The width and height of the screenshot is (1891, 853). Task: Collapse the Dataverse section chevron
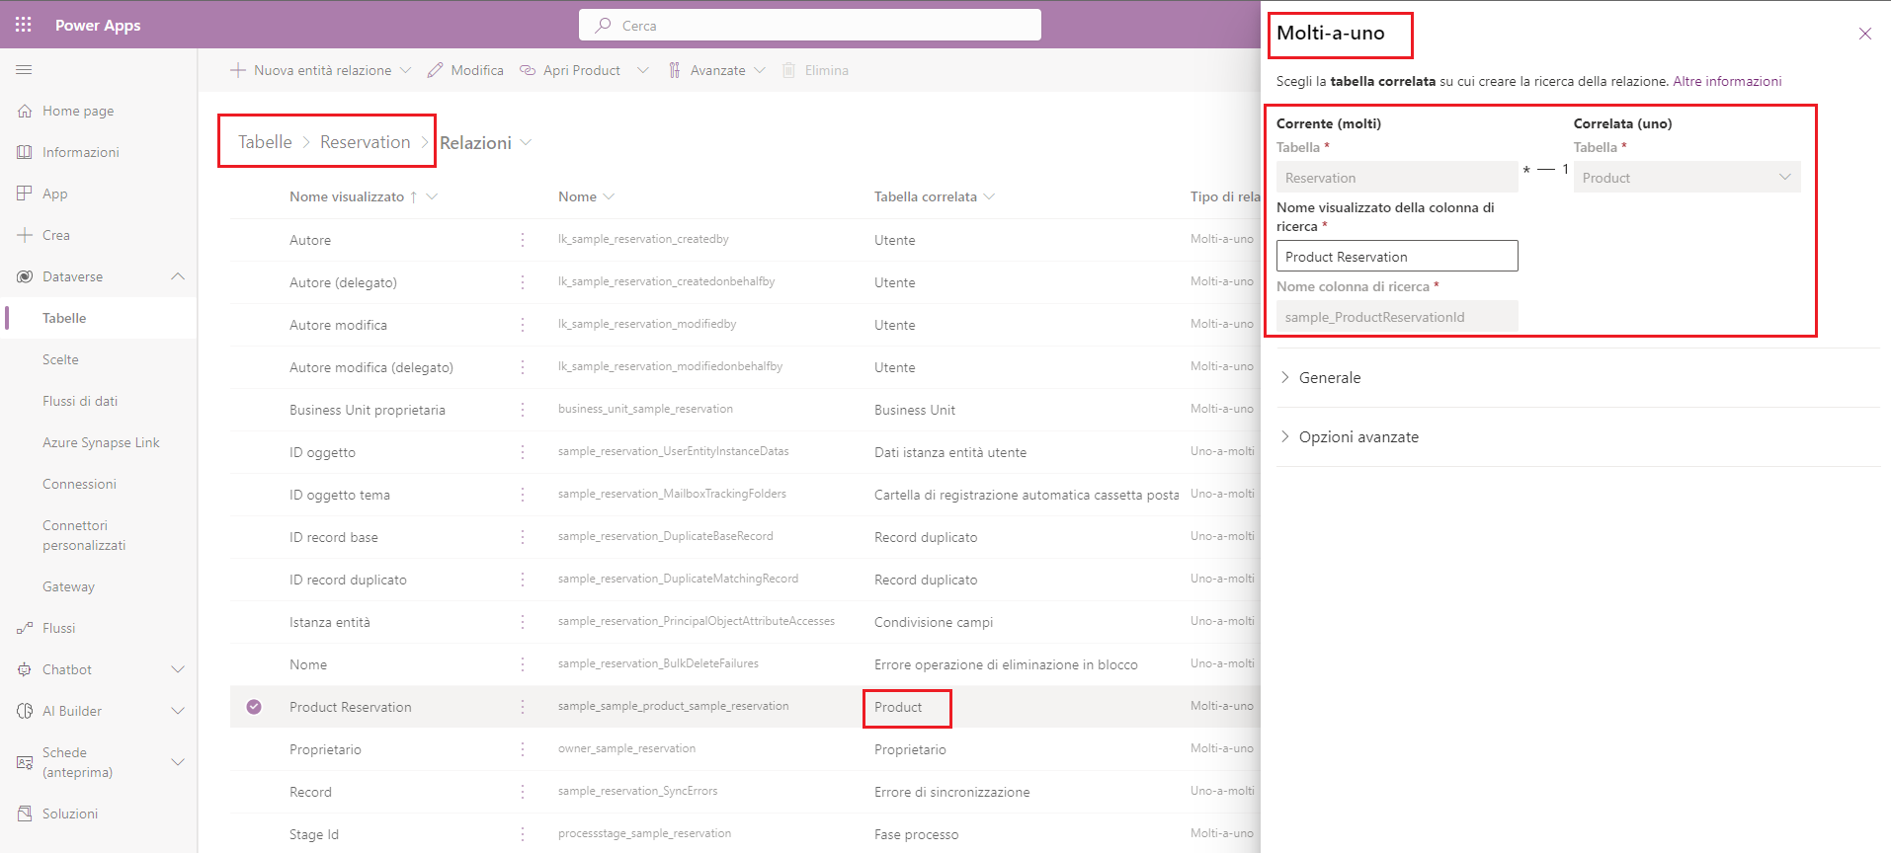click(x=178, y=276)
